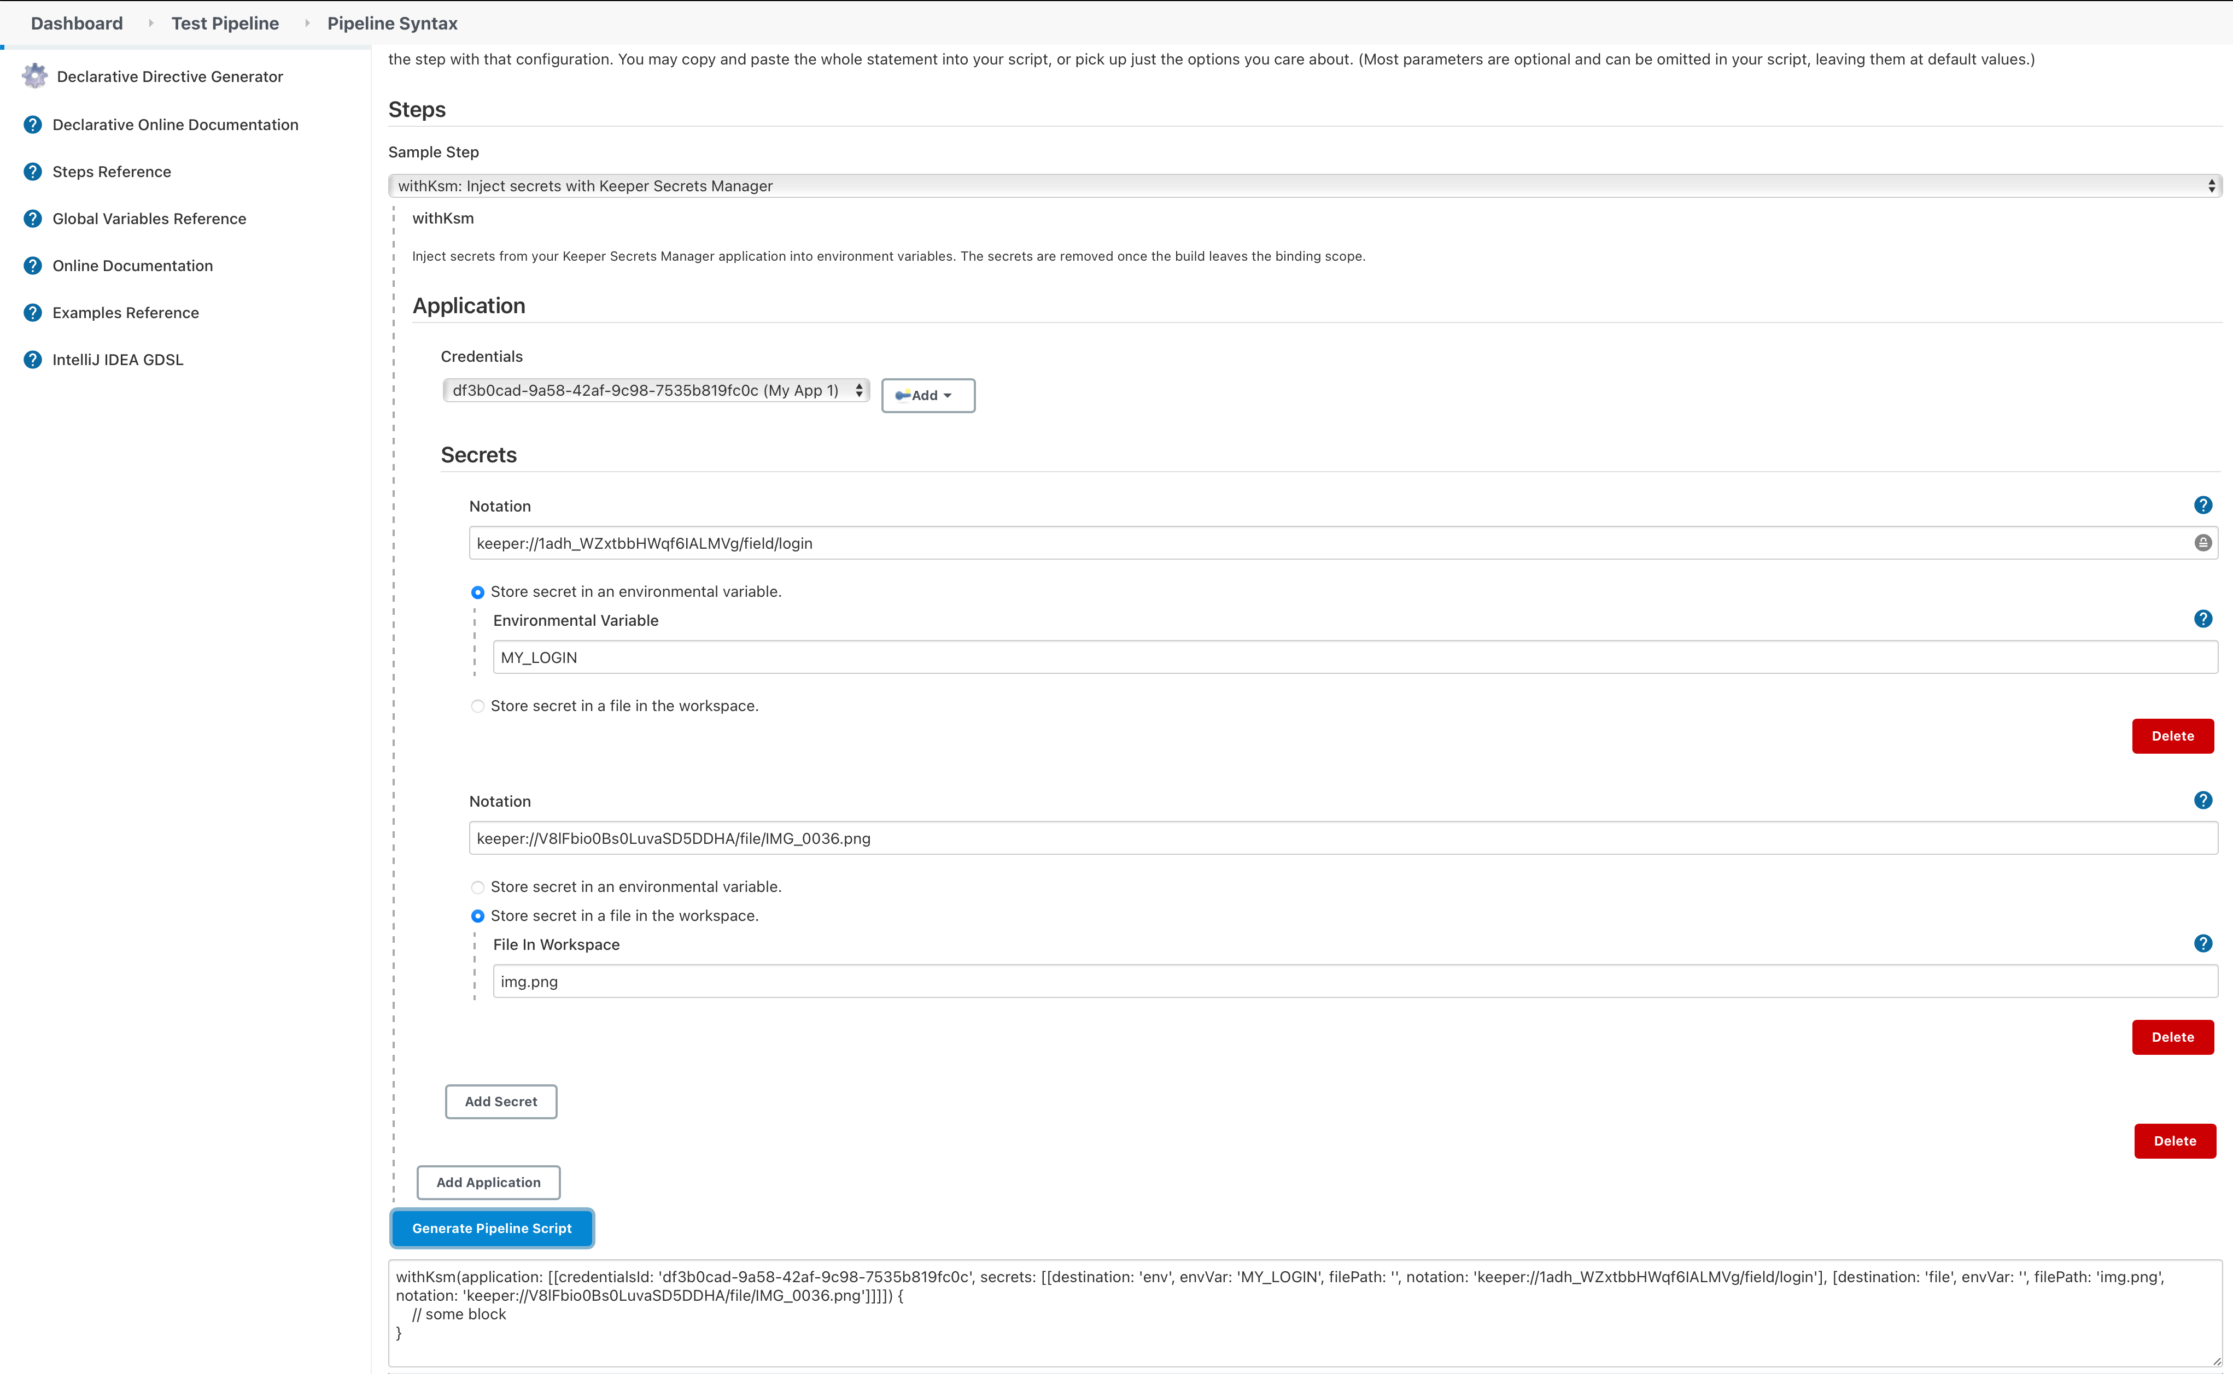The width and height of the screenshot is (2233, 1374).
Task: Open the Sample Step dropdown
Action: (1304, 186)
